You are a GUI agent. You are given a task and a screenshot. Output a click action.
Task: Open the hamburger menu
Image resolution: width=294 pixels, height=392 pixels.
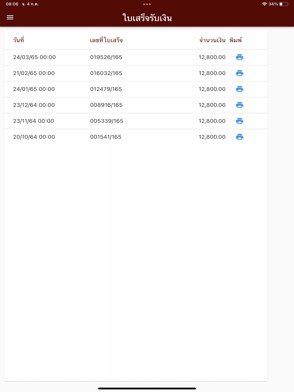tap(10, 18)
